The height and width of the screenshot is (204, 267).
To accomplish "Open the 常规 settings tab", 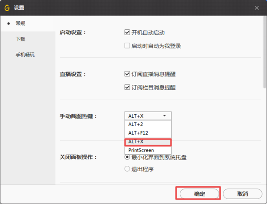I will point(20,23).
